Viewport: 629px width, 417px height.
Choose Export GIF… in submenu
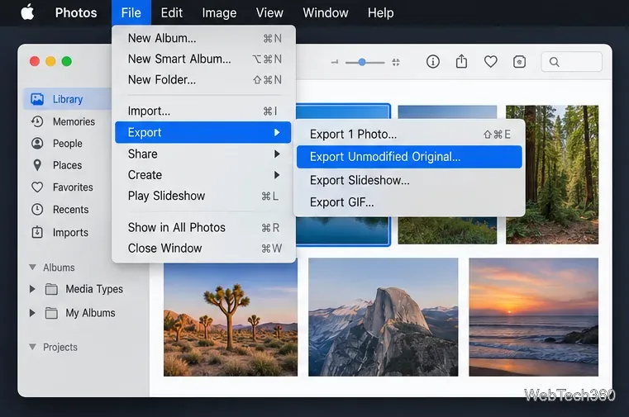pos(409,202)
